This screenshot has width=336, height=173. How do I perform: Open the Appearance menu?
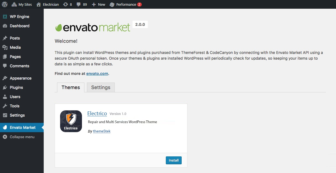pos(20,78)
